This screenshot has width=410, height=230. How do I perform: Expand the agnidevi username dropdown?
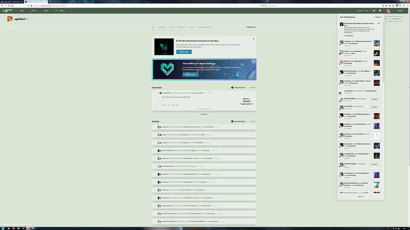[28, 19]
